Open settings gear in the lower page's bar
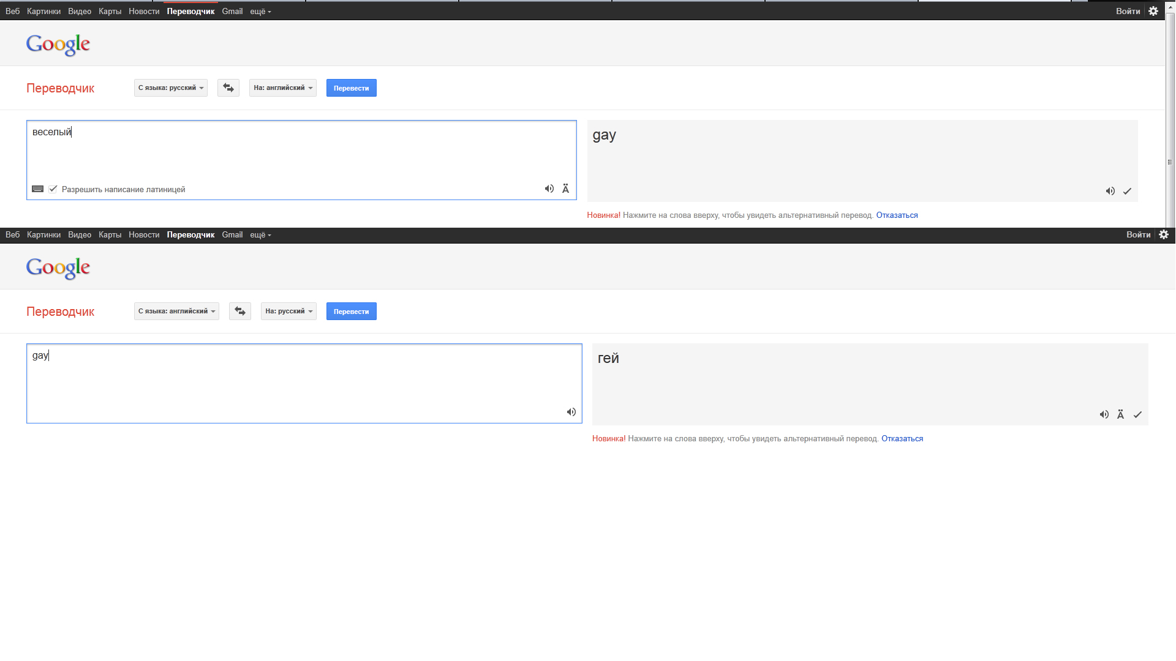The height and width of the screenshot is (661, 1176). click(1164, 234)
